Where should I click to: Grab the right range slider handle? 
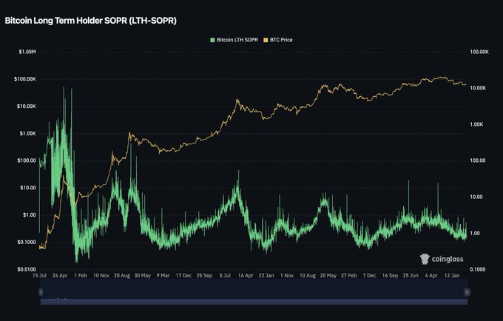(467, 292)
